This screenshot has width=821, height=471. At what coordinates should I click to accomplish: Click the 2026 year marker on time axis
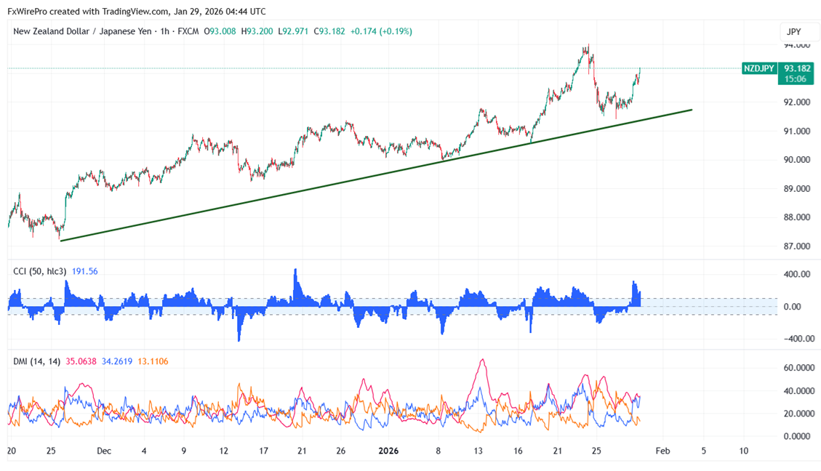tap(388, 451)
